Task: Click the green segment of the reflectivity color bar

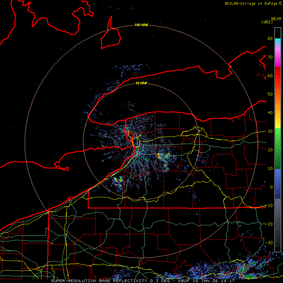Action: click(x=278, y=148)
